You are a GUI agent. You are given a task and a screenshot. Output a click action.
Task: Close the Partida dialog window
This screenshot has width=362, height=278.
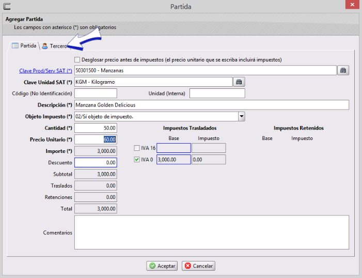click(x=352, y=4)
